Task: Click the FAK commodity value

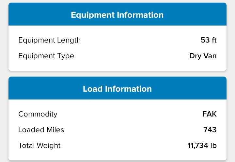Action: (209, 114)
